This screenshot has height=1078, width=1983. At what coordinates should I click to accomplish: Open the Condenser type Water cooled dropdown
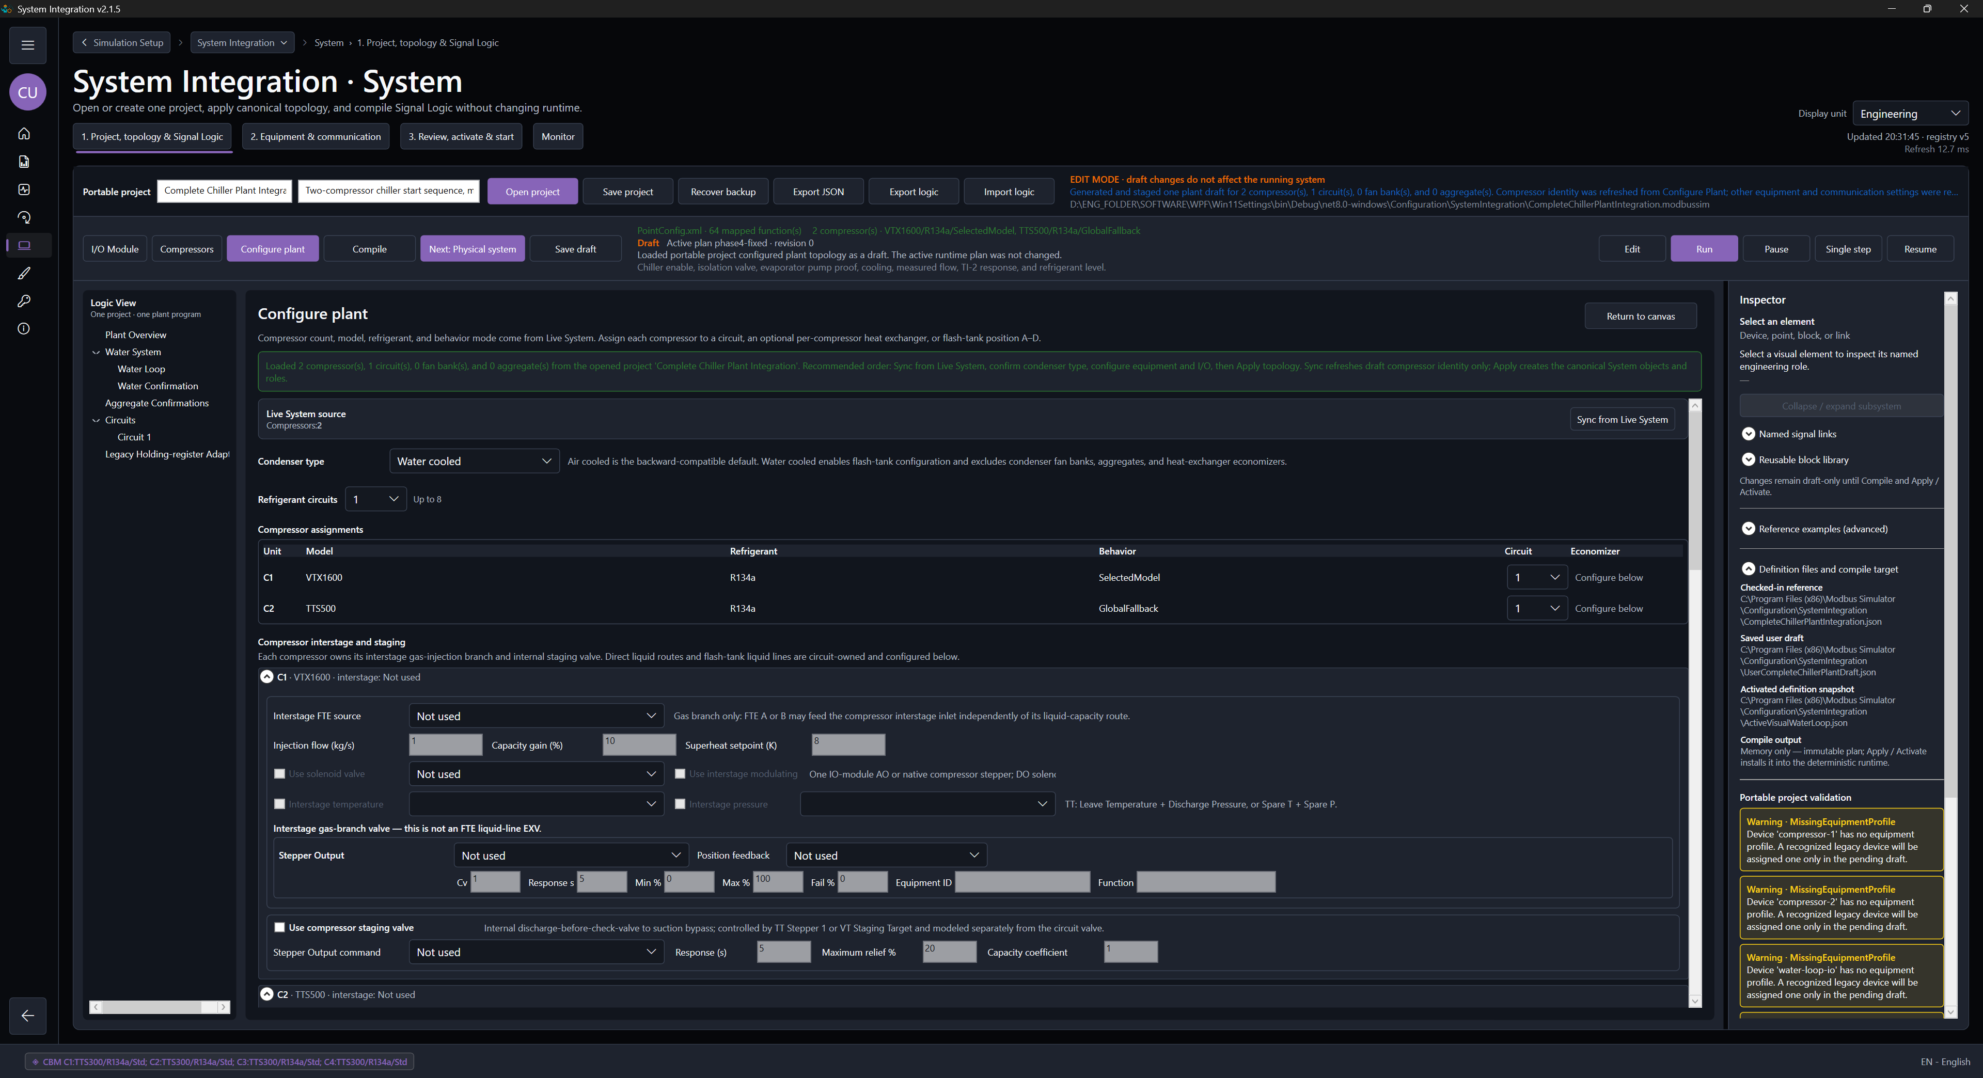[x=474, y=461]
